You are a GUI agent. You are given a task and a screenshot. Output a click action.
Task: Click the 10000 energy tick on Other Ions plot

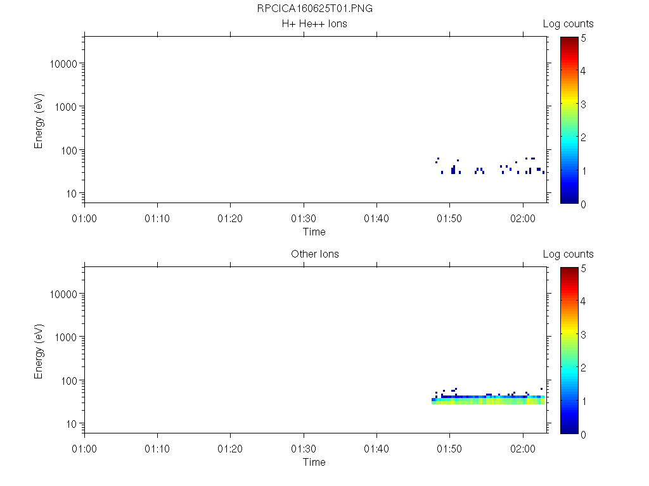click(x=63, y=294)
